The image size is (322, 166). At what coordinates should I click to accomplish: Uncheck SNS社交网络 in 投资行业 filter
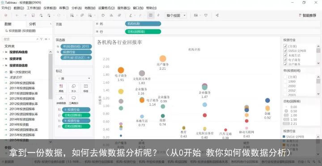[x=285, y=51]
